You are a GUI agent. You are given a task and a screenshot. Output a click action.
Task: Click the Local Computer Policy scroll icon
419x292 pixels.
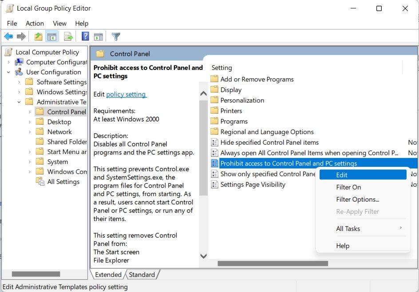tap(8, 52)
